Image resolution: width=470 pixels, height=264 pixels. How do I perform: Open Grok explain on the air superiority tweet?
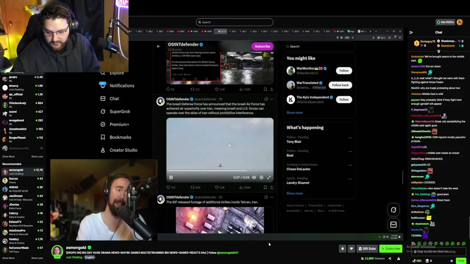[266, 99]
